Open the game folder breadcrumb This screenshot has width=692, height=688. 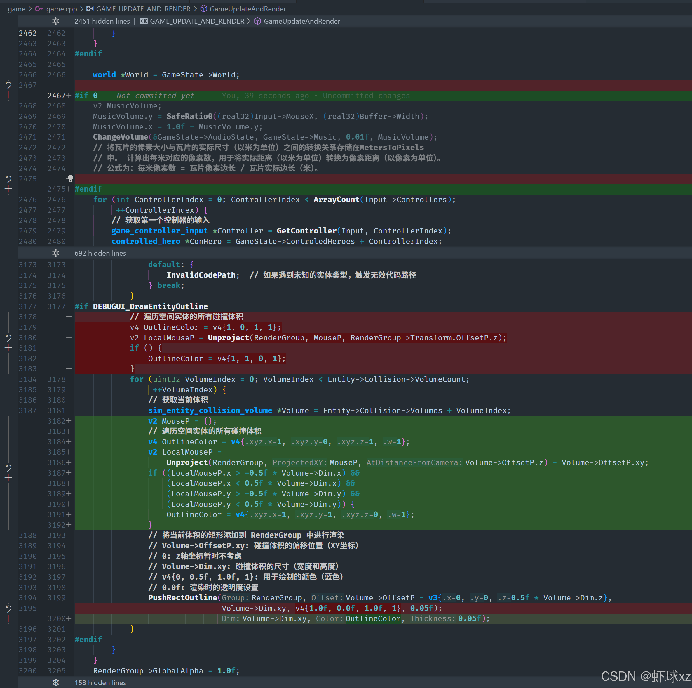tap(16, 9)
